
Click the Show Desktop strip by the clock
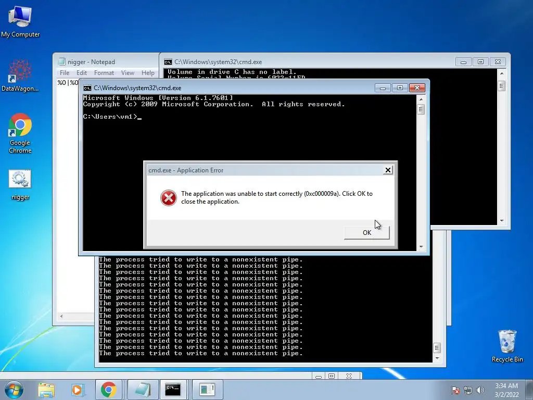point(529,390)
